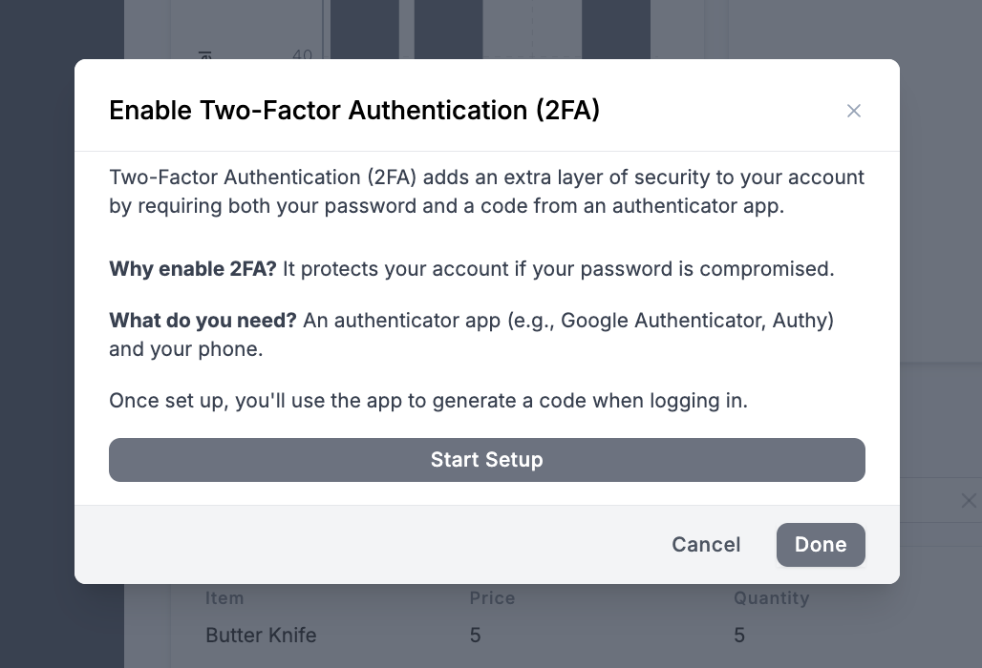Click the bold "Why enable 2FA?" text
This screenshot has height=668, width=982.
click(x=192, y=269)
